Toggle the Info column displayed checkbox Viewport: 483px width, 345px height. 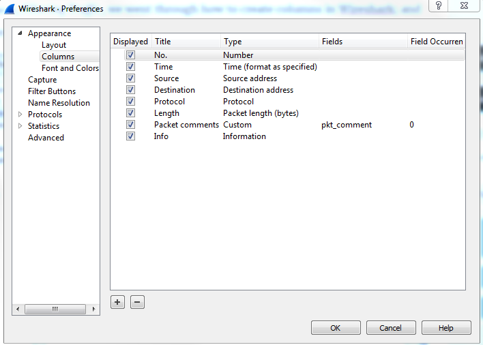click(130, 136)
